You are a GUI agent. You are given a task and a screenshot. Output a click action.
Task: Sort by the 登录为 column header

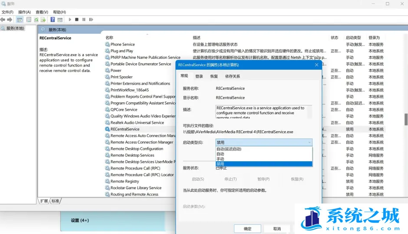[x=374, y=37]
